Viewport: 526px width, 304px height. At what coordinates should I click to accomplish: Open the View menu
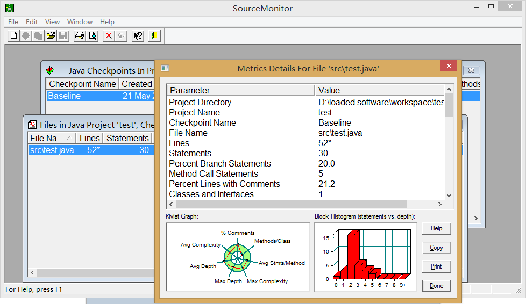[x=52, y=22]
